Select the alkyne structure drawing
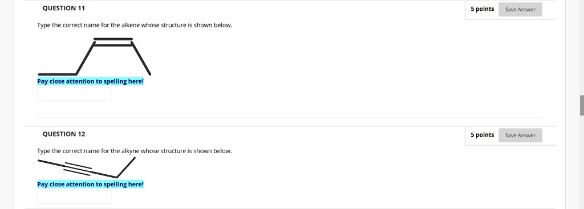This screenshot has width=584, height=209. [87, 168]
